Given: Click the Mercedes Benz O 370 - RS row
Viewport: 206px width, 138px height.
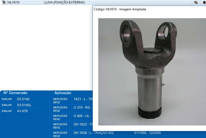Looking at the screenshot, I should coord(83,108).
